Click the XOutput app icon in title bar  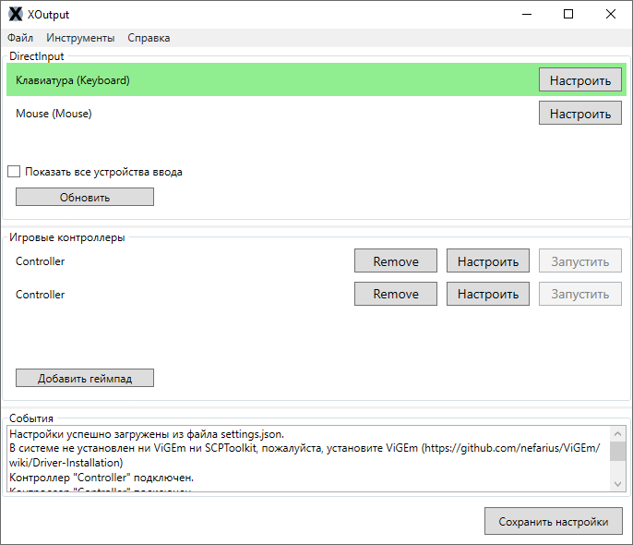click(15, 15)
